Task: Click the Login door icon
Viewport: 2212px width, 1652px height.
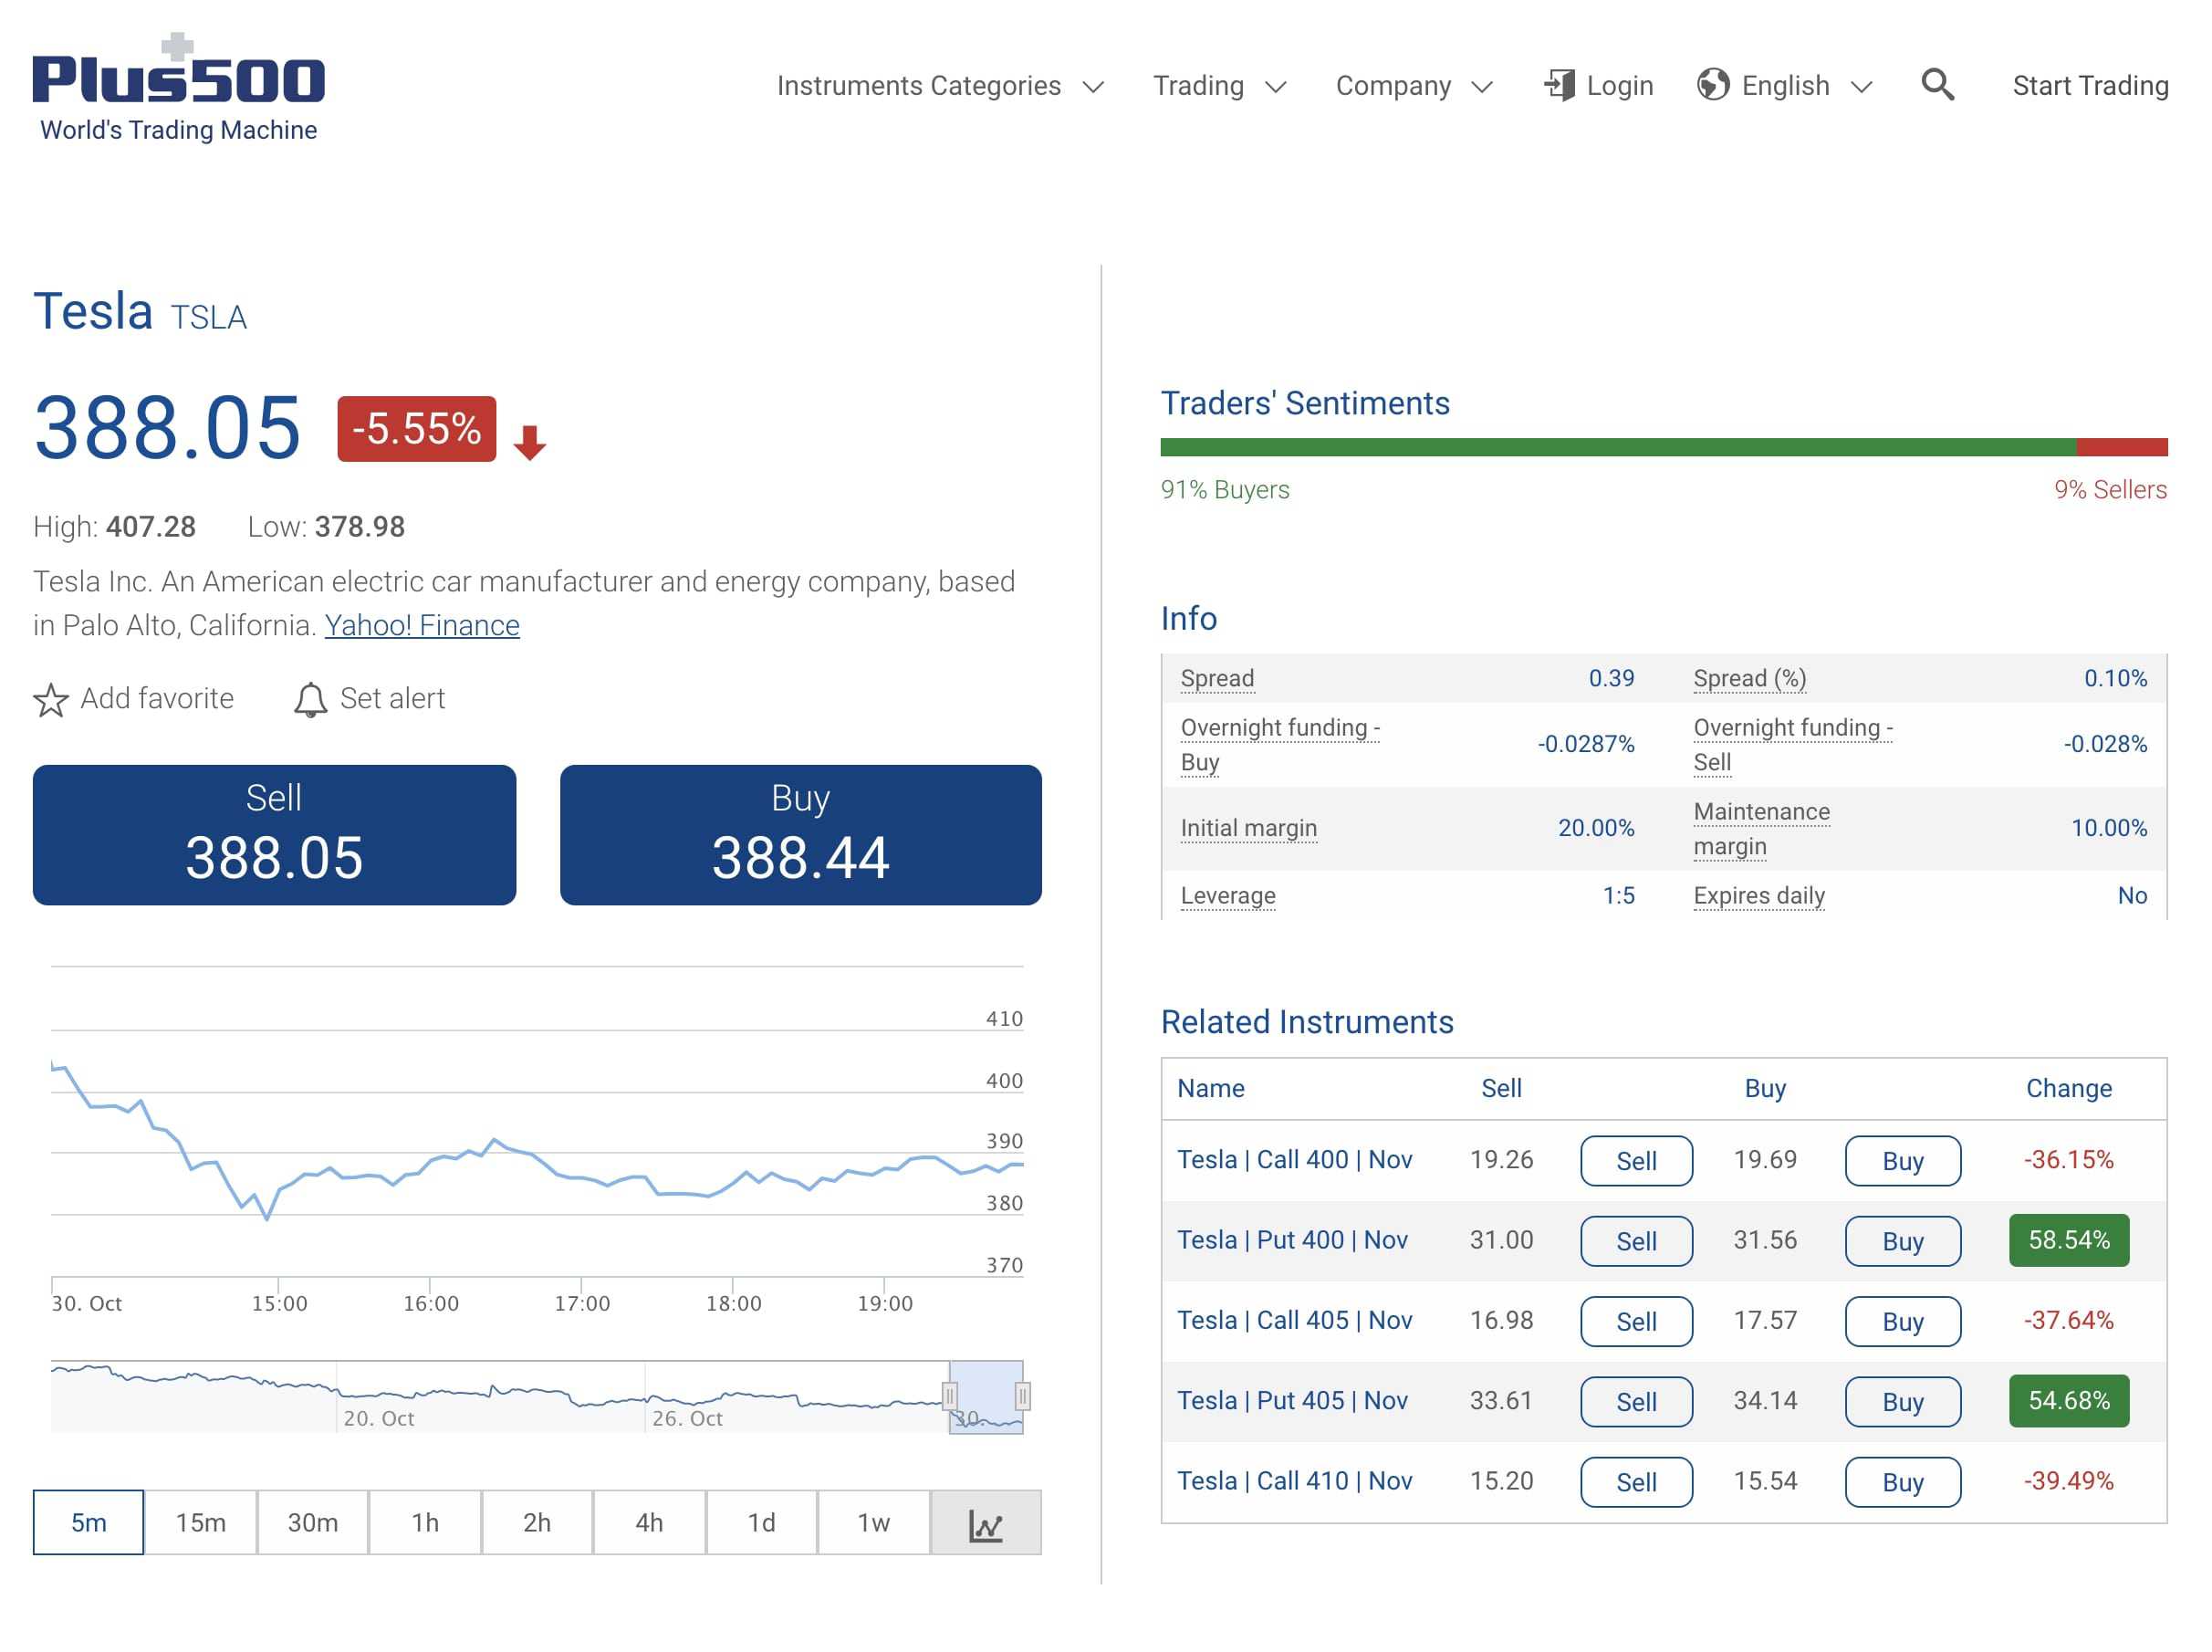Action: point(1559,85)
